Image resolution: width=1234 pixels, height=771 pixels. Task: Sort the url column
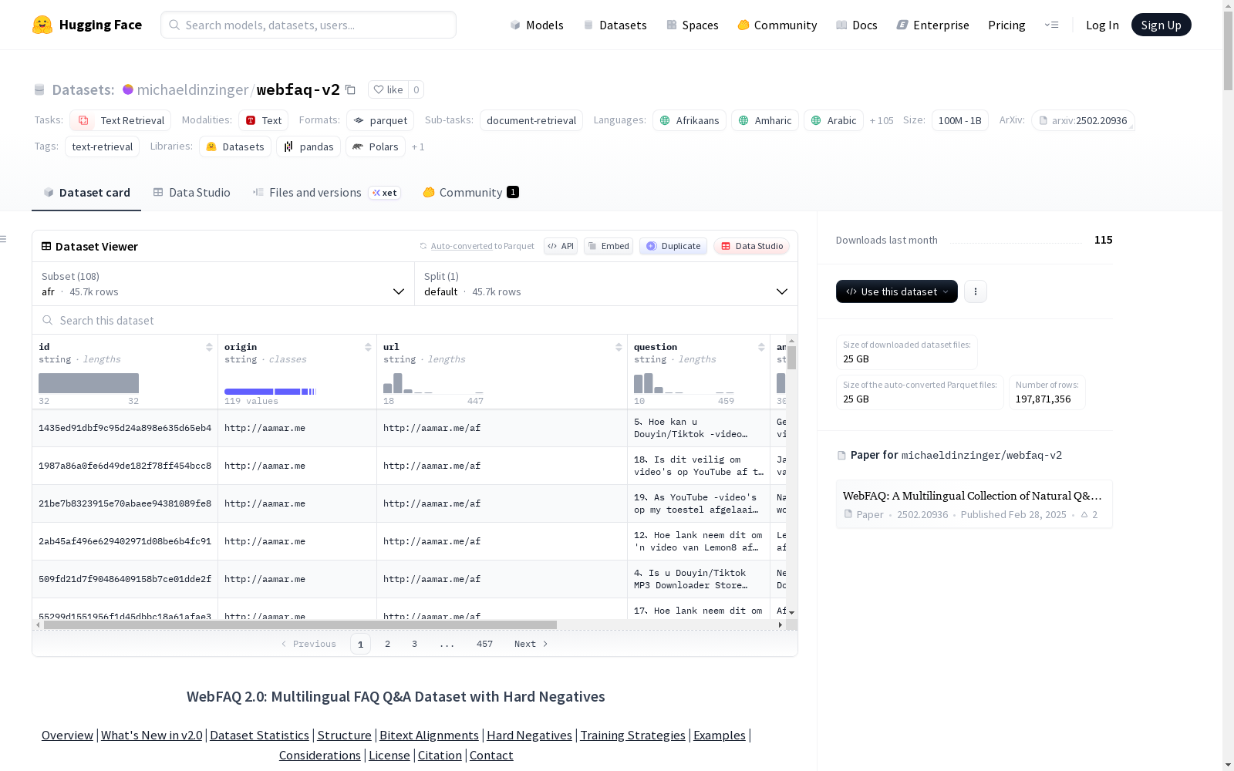(619, 347)
